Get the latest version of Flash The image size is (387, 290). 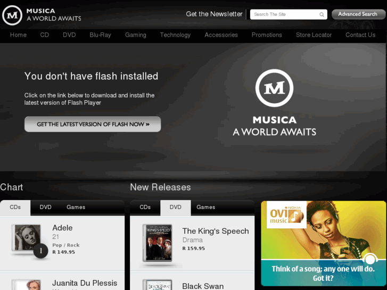(93, 124)
